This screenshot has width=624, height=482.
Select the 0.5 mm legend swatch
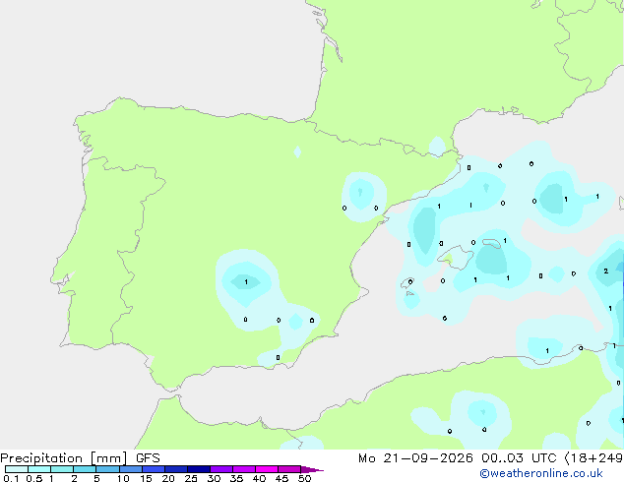click(39, 469)
